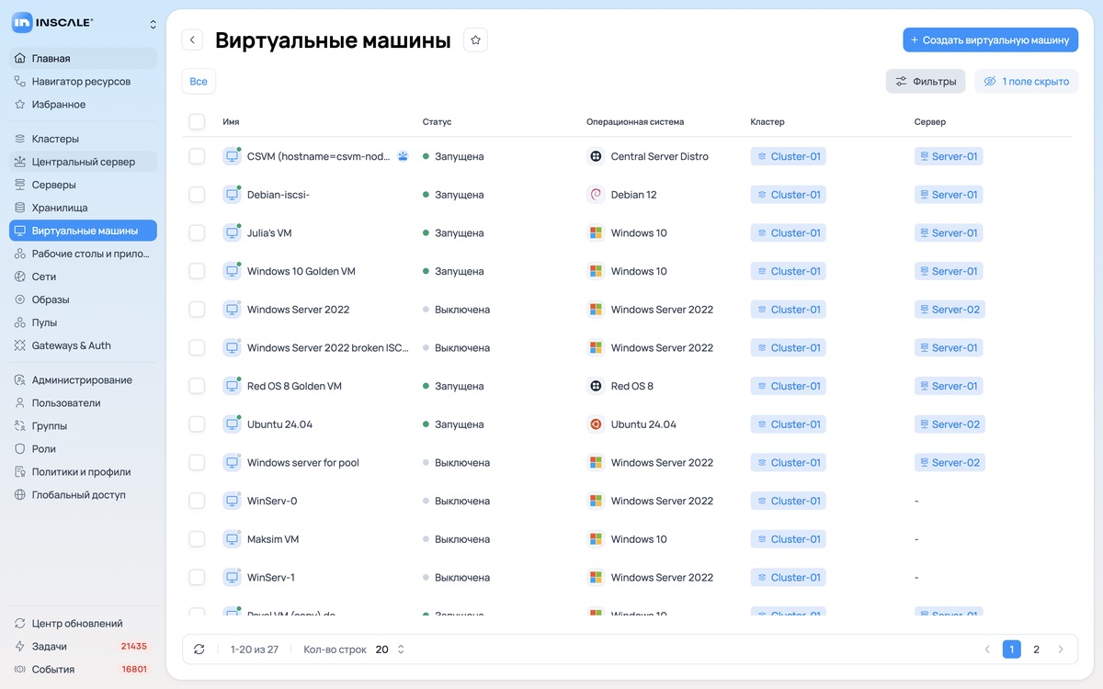Go to previous page with left chevron

click(987, 649)
